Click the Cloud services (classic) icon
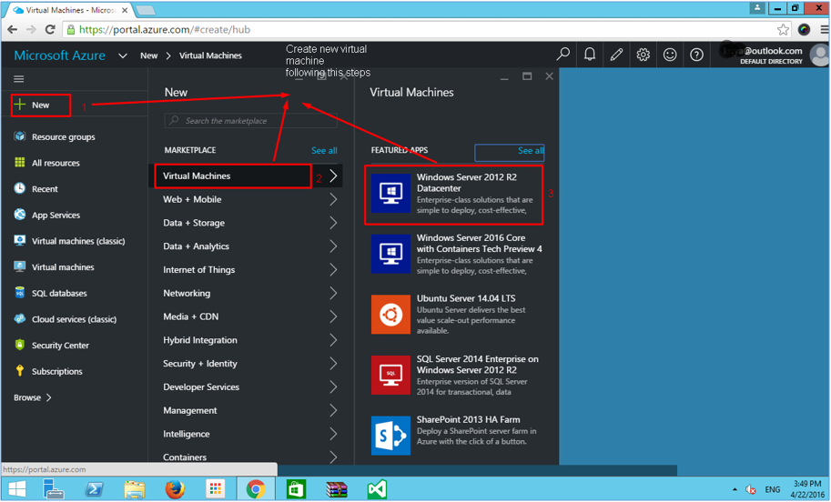Image resolution: width=831 pixels, height=502 pixels. [x=20, y=318]
